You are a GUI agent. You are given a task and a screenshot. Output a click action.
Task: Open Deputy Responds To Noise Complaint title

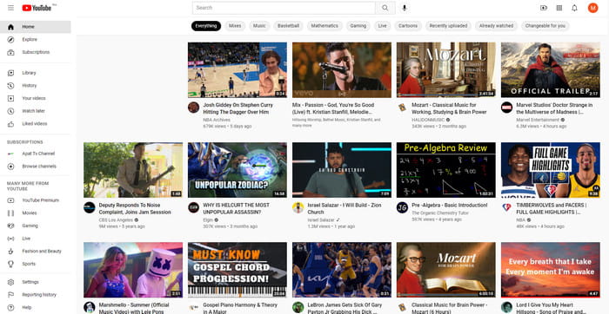tap(135, 209)
